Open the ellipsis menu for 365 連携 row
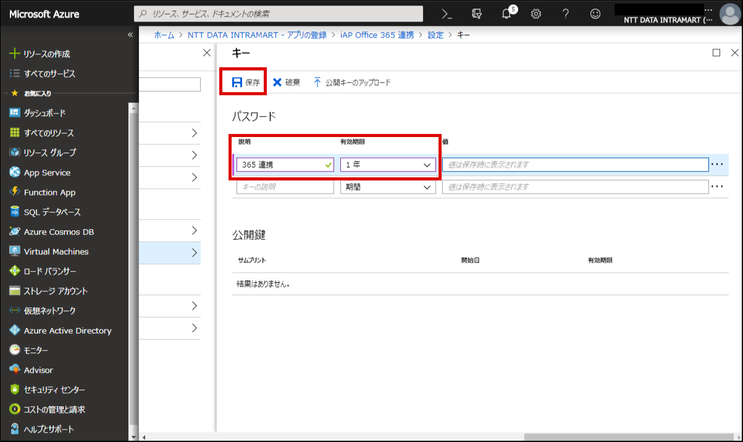743x442 pixels. (717, 165)
